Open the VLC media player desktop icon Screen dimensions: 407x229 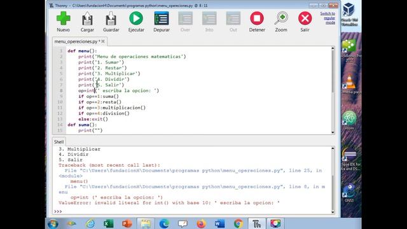point(350,85)
